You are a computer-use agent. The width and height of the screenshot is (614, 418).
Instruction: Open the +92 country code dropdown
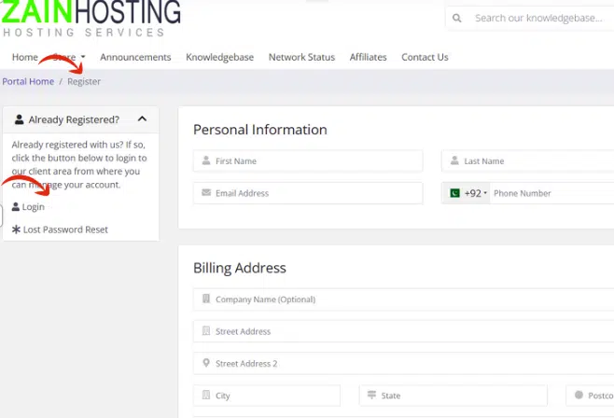click(x=475, y=193)
